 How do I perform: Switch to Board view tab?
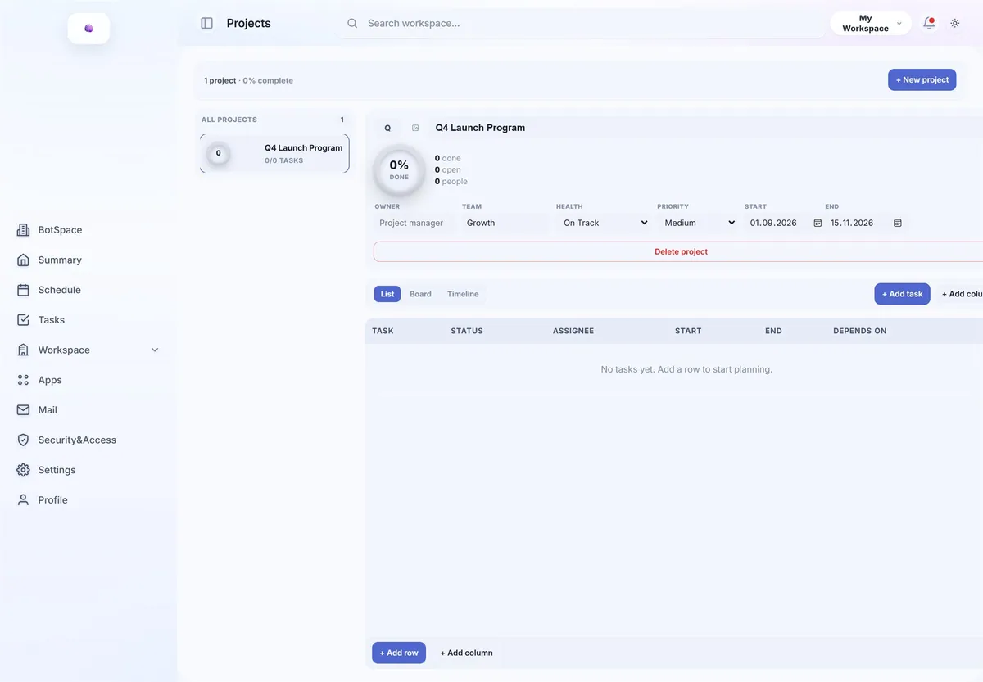pyautogui.click(x=420, y=294)
